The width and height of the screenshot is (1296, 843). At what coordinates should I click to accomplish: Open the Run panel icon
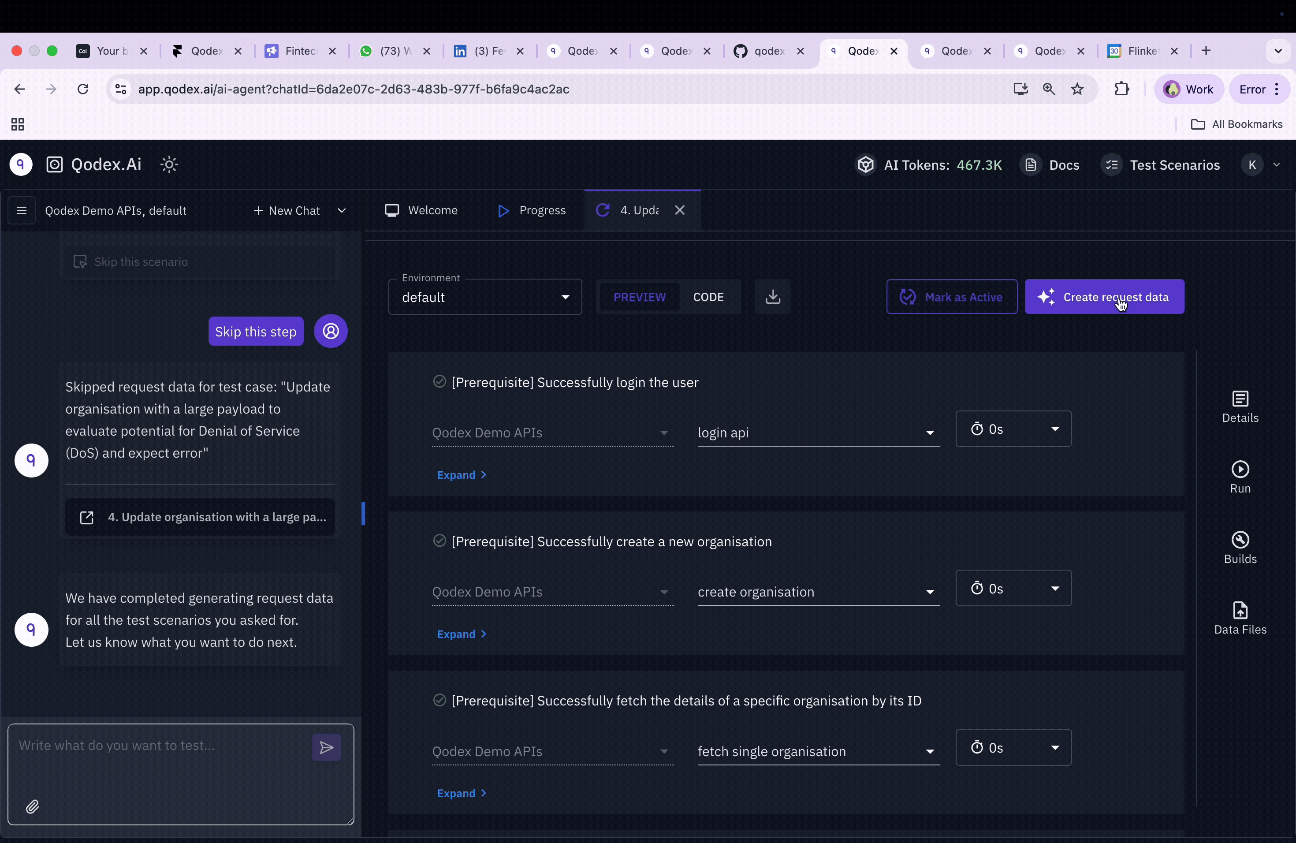(1240, 477)
